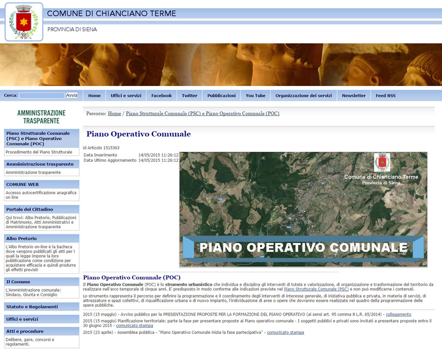
Task: Open Organizzazione dei servizi menu
Action: coord(303,96)
